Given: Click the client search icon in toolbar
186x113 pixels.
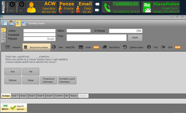Looking at the screenshot, I should point(11,23).
